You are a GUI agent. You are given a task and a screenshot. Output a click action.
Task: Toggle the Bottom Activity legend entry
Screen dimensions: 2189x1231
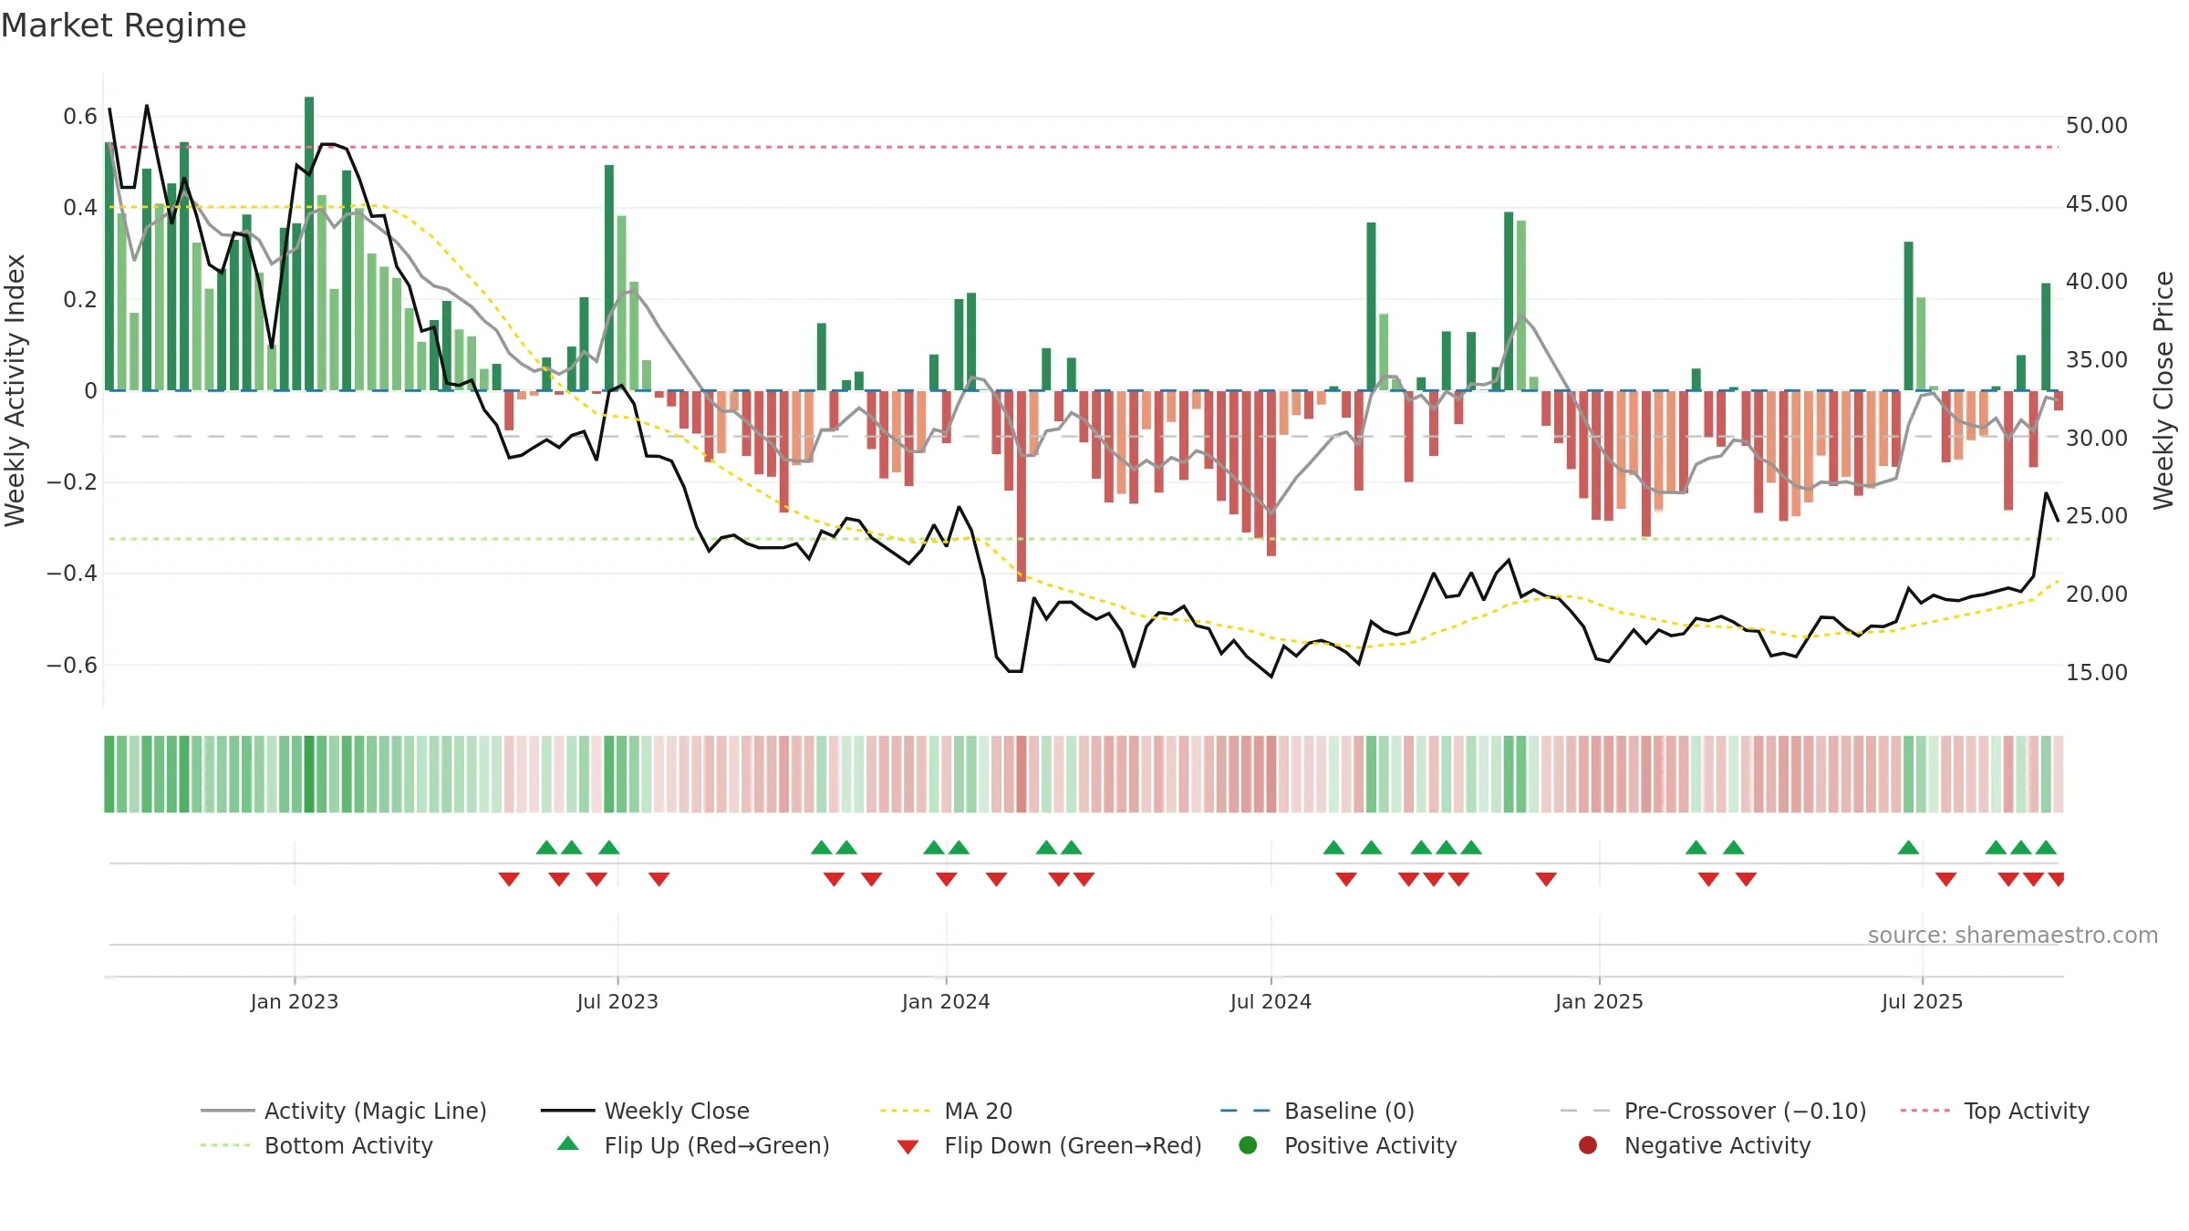[x=316, y=1145]
